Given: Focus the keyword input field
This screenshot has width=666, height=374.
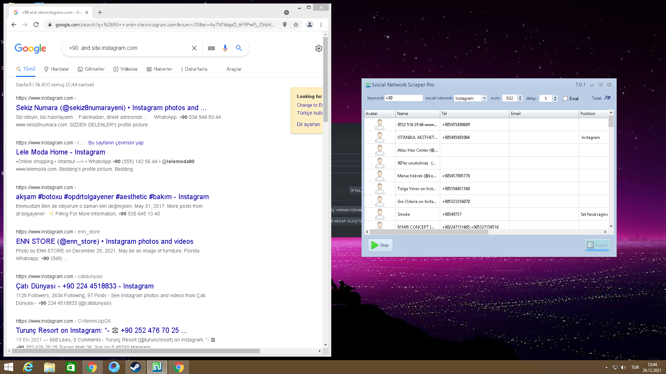Looking at the screenshot, I should (404, 98).
